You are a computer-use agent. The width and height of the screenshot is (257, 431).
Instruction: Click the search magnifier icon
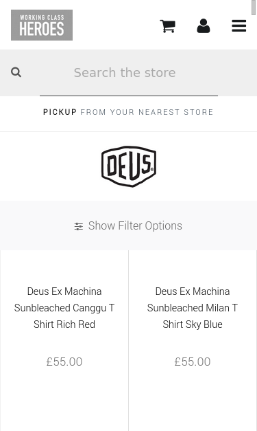(x=16, y=73)
